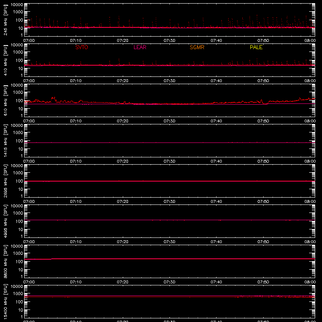Screen dimensions: 322x322
Task: Click the 10000 tick label on the 245 MHz axis
Action: (x=17, y=5)
